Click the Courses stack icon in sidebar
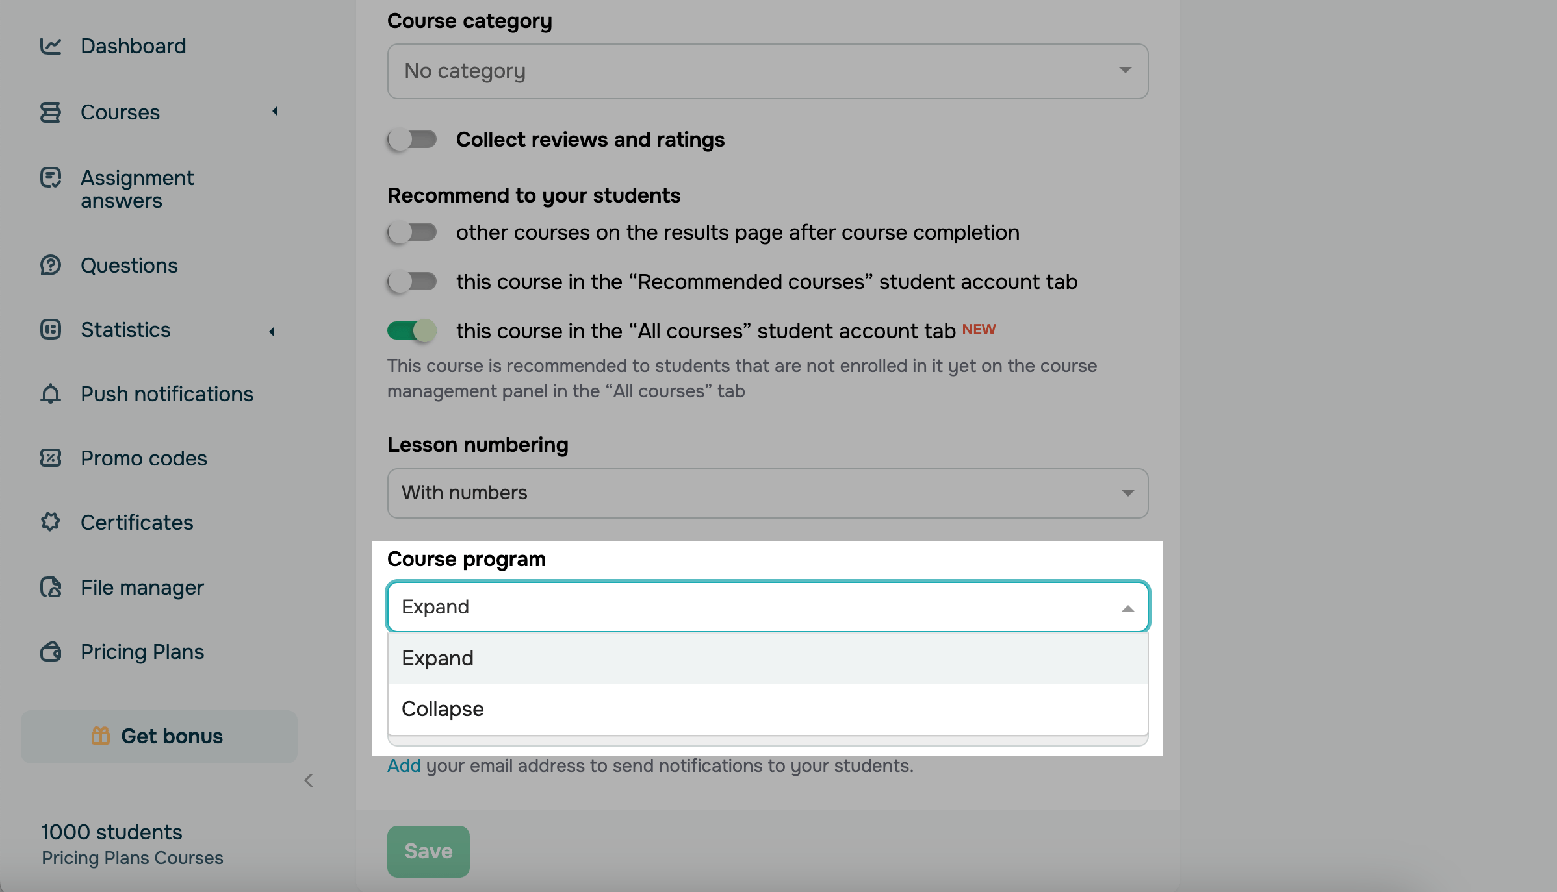This screenshot has width=1557, height=892. click(x=51, y=112)
